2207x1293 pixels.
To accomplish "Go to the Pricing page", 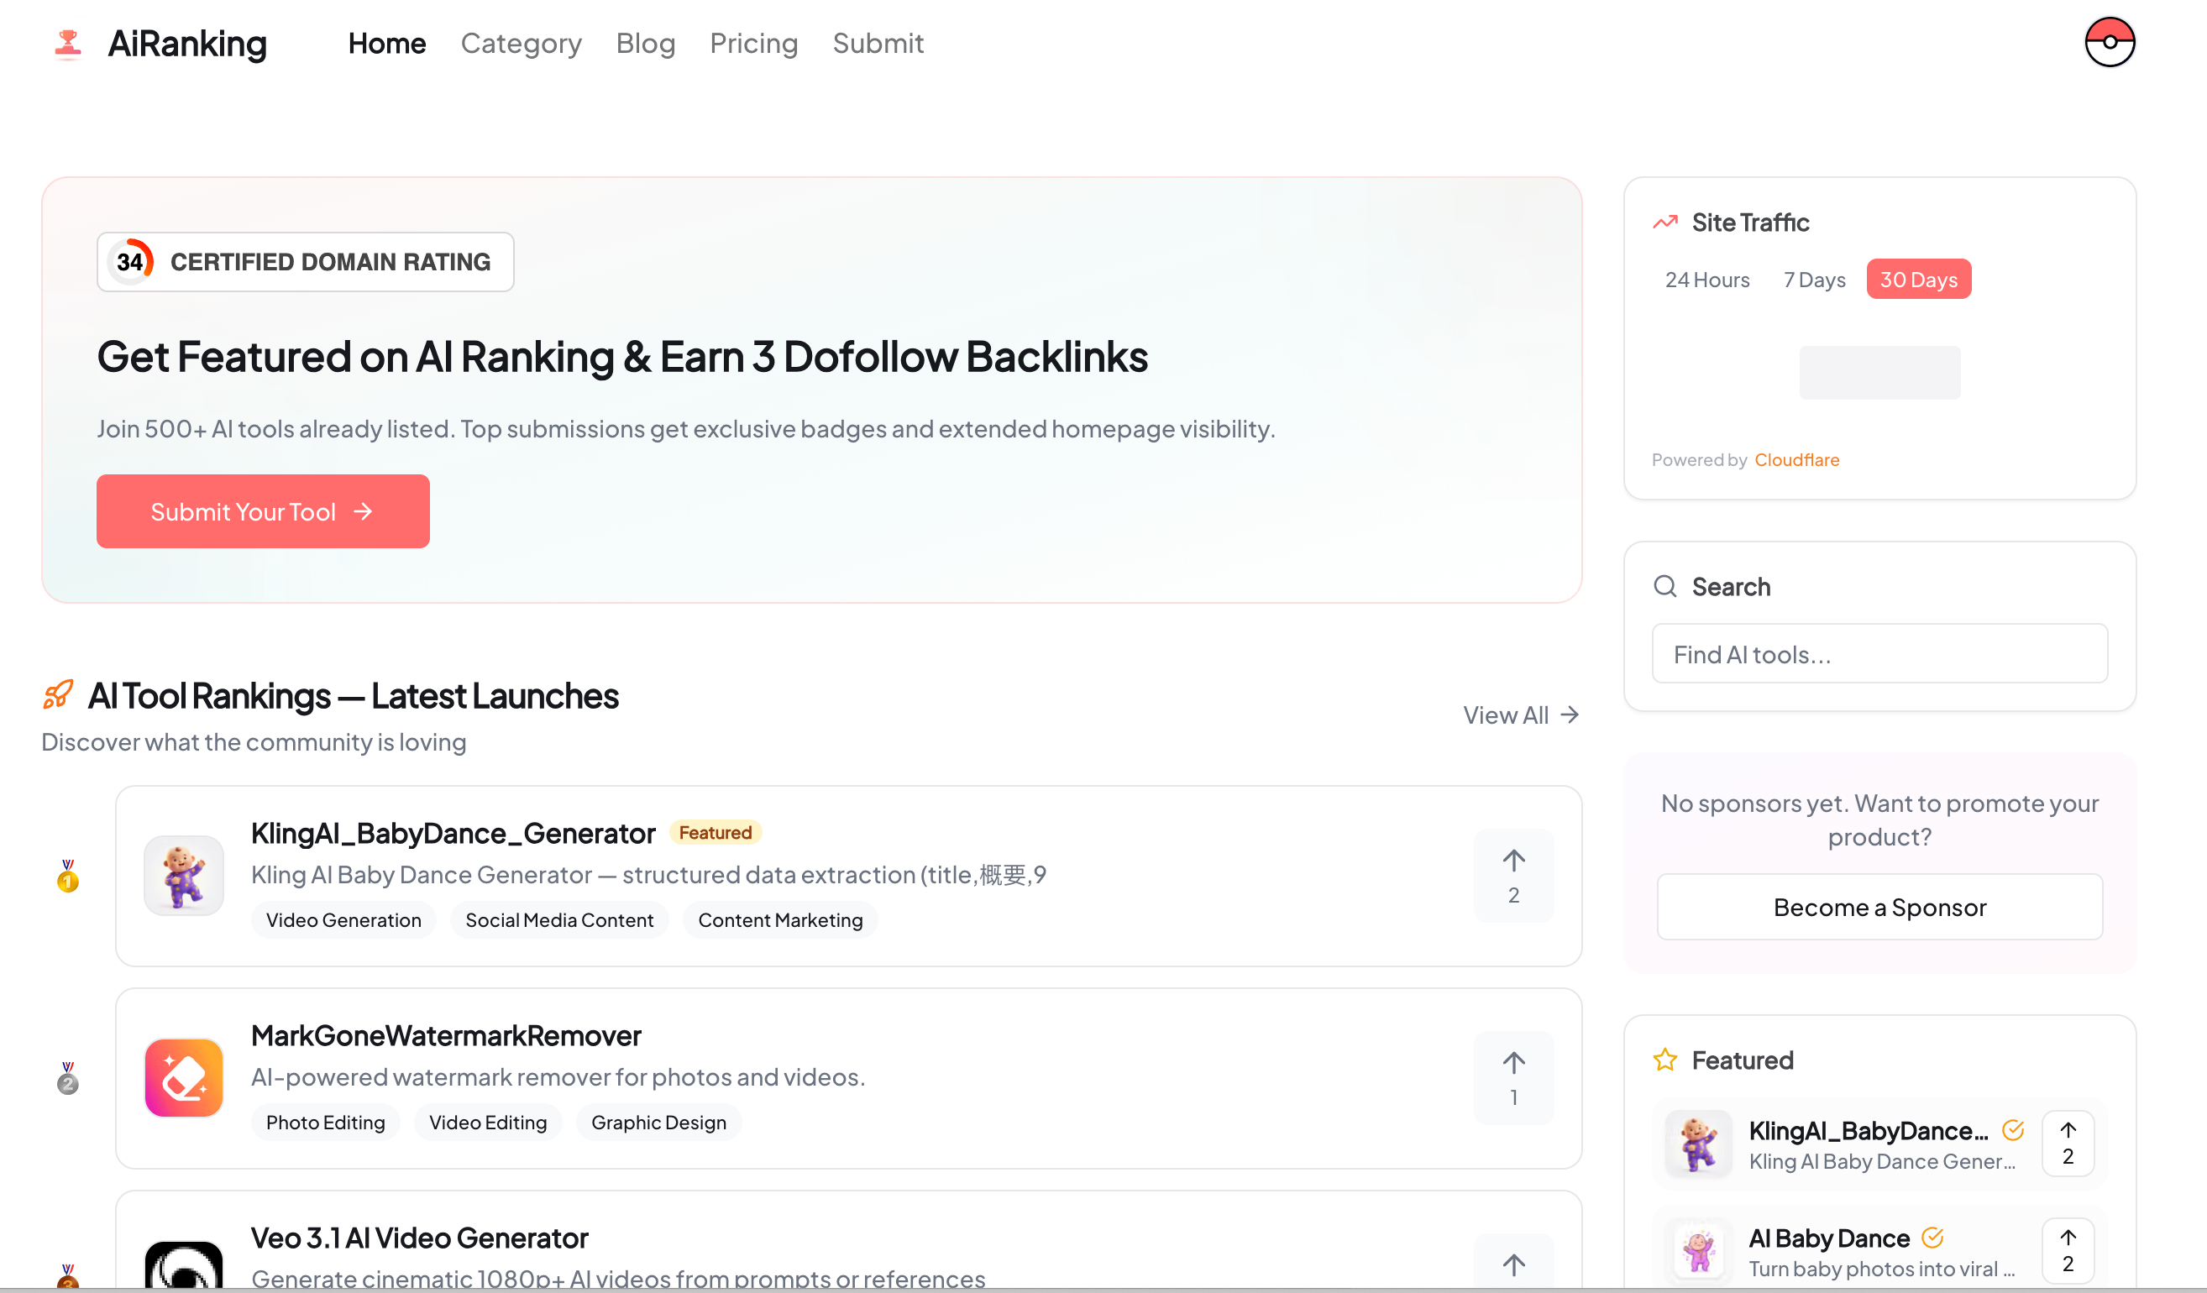I will 754,43.
